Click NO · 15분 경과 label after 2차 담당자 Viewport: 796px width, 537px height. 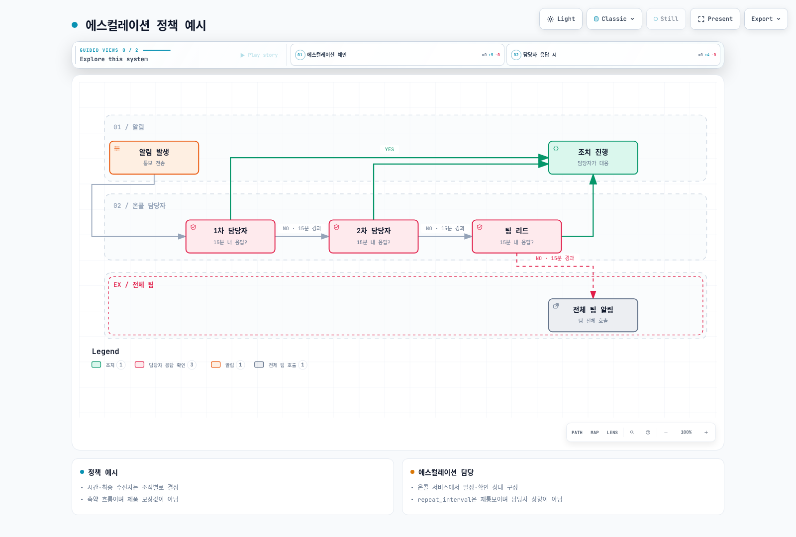[x=445, y=229]
